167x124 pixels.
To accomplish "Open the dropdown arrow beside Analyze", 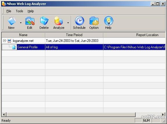I will [68, 23].
